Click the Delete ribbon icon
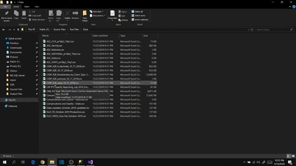Screen dimensions: 296x166 click(x=67, y=16)
